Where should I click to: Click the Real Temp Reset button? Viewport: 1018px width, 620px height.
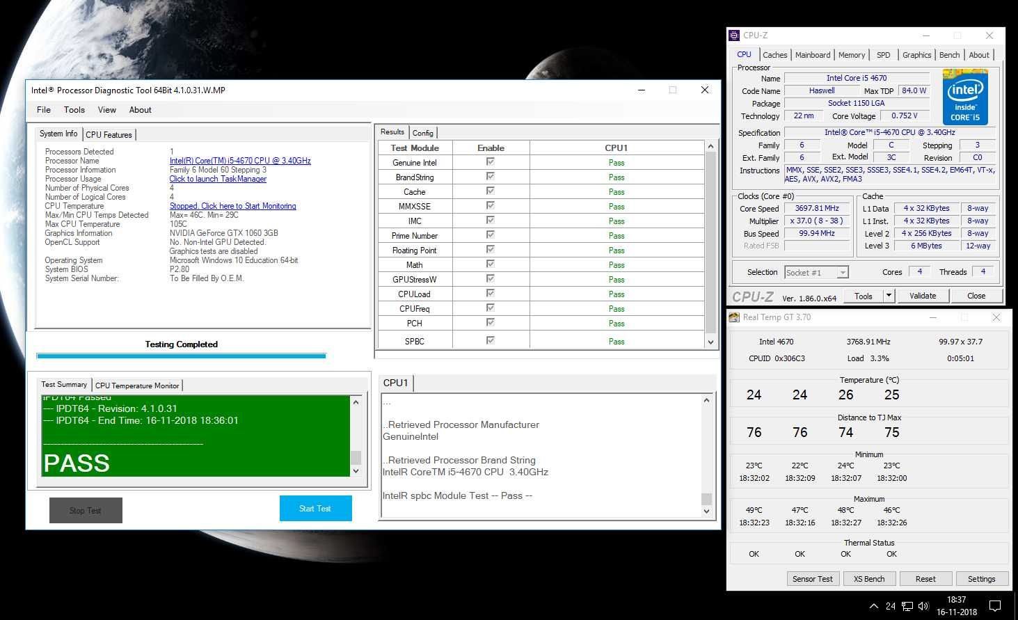tap(925, 579)
